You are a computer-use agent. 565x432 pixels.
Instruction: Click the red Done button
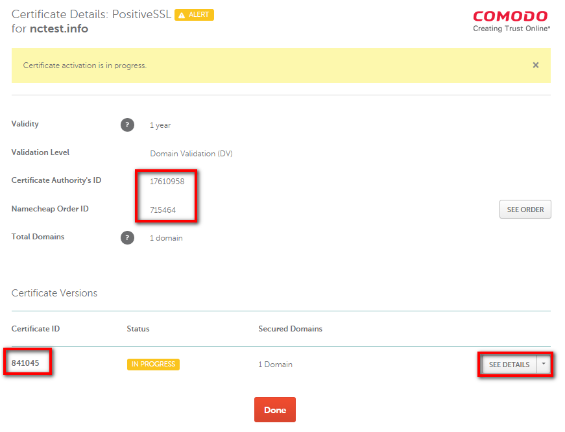pyautogui.click(x=275, y=410)
